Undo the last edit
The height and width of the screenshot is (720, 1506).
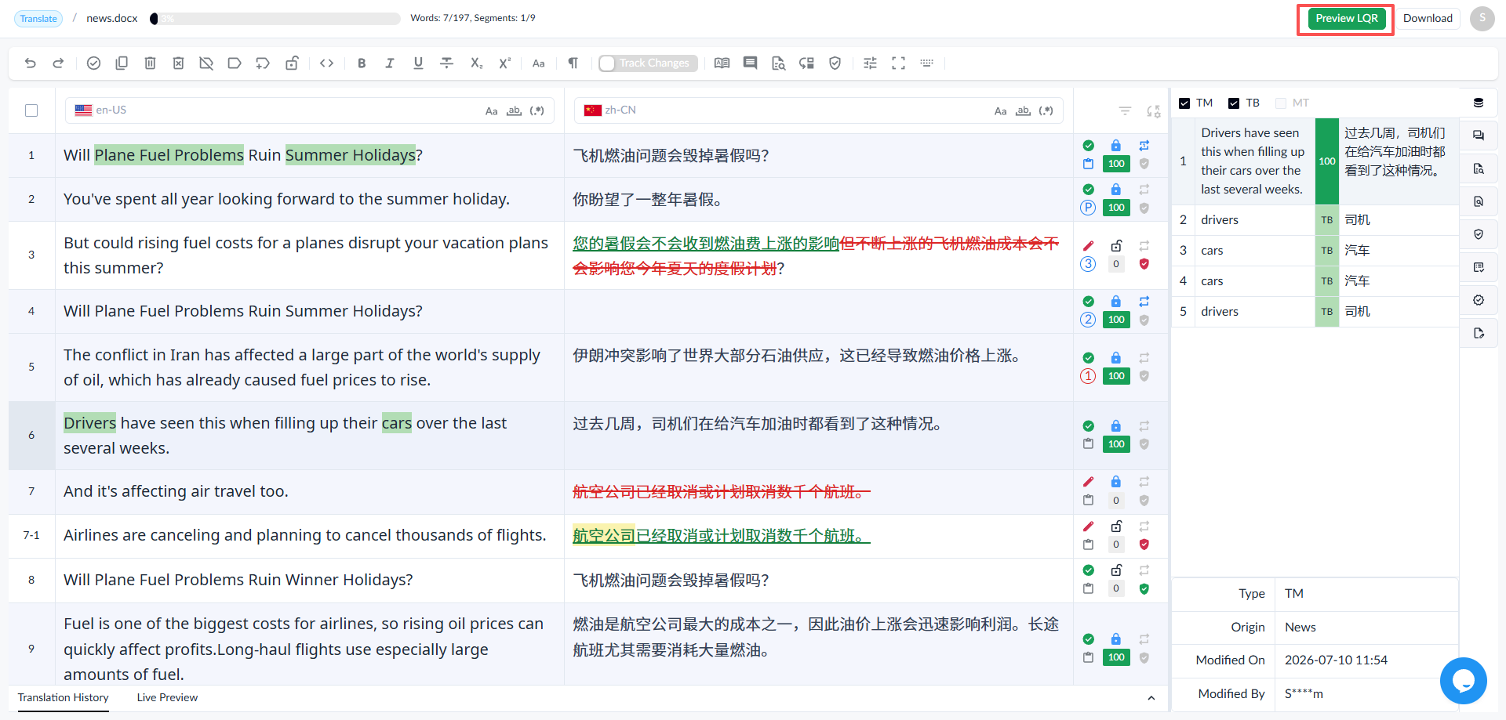(31, 63)
